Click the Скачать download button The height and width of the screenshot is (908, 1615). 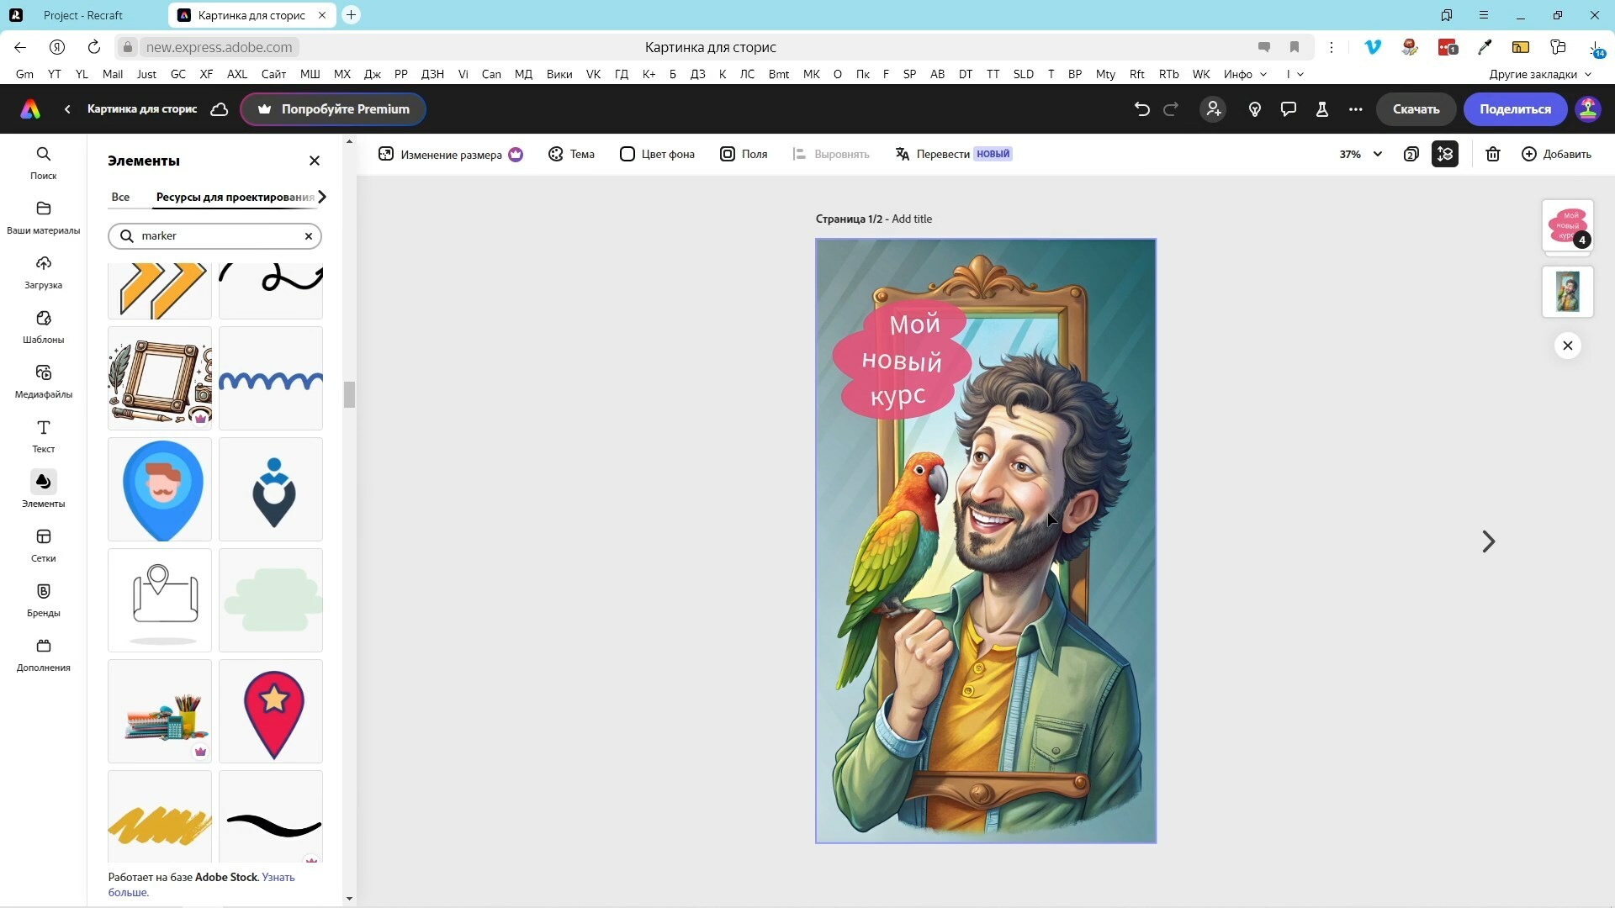(x=1416, y=109)
